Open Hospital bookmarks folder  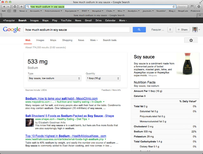(x=98, y=11)
